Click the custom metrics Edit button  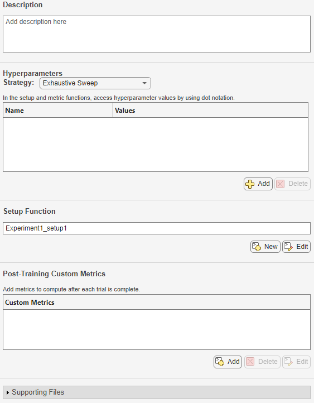click(296, 362)
